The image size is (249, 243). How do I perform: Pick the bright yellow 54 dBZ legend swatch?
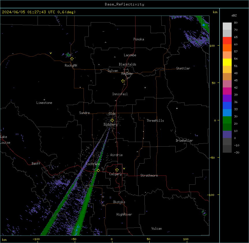227,62
